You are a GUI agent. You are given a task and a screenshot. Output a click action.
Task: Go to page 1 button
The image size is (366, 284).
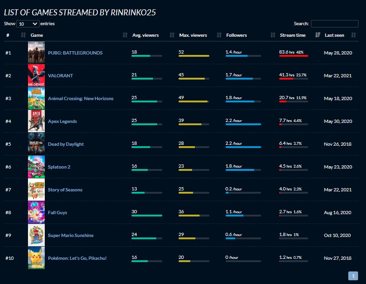coord(353,276)
